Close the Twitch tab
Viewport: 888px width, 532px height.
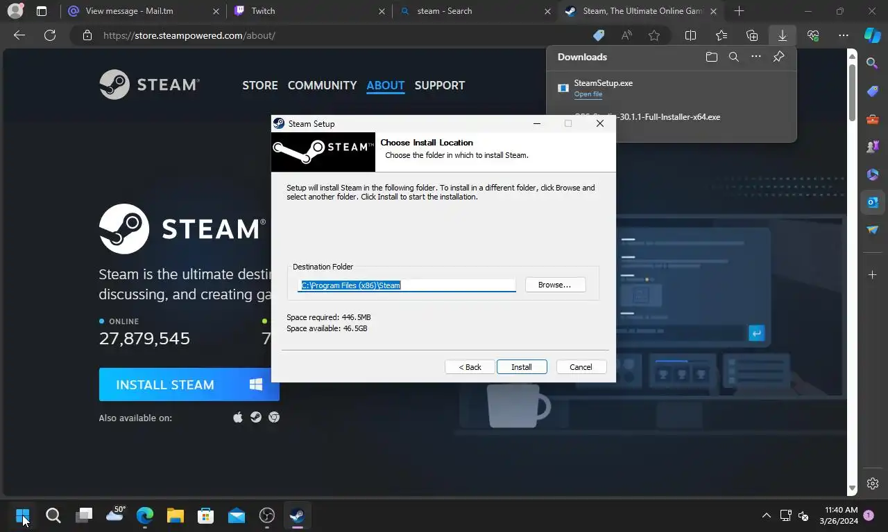382,11
